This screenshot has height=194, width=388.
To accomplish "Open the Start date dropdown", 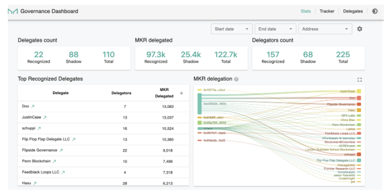I will pos(232,29).
